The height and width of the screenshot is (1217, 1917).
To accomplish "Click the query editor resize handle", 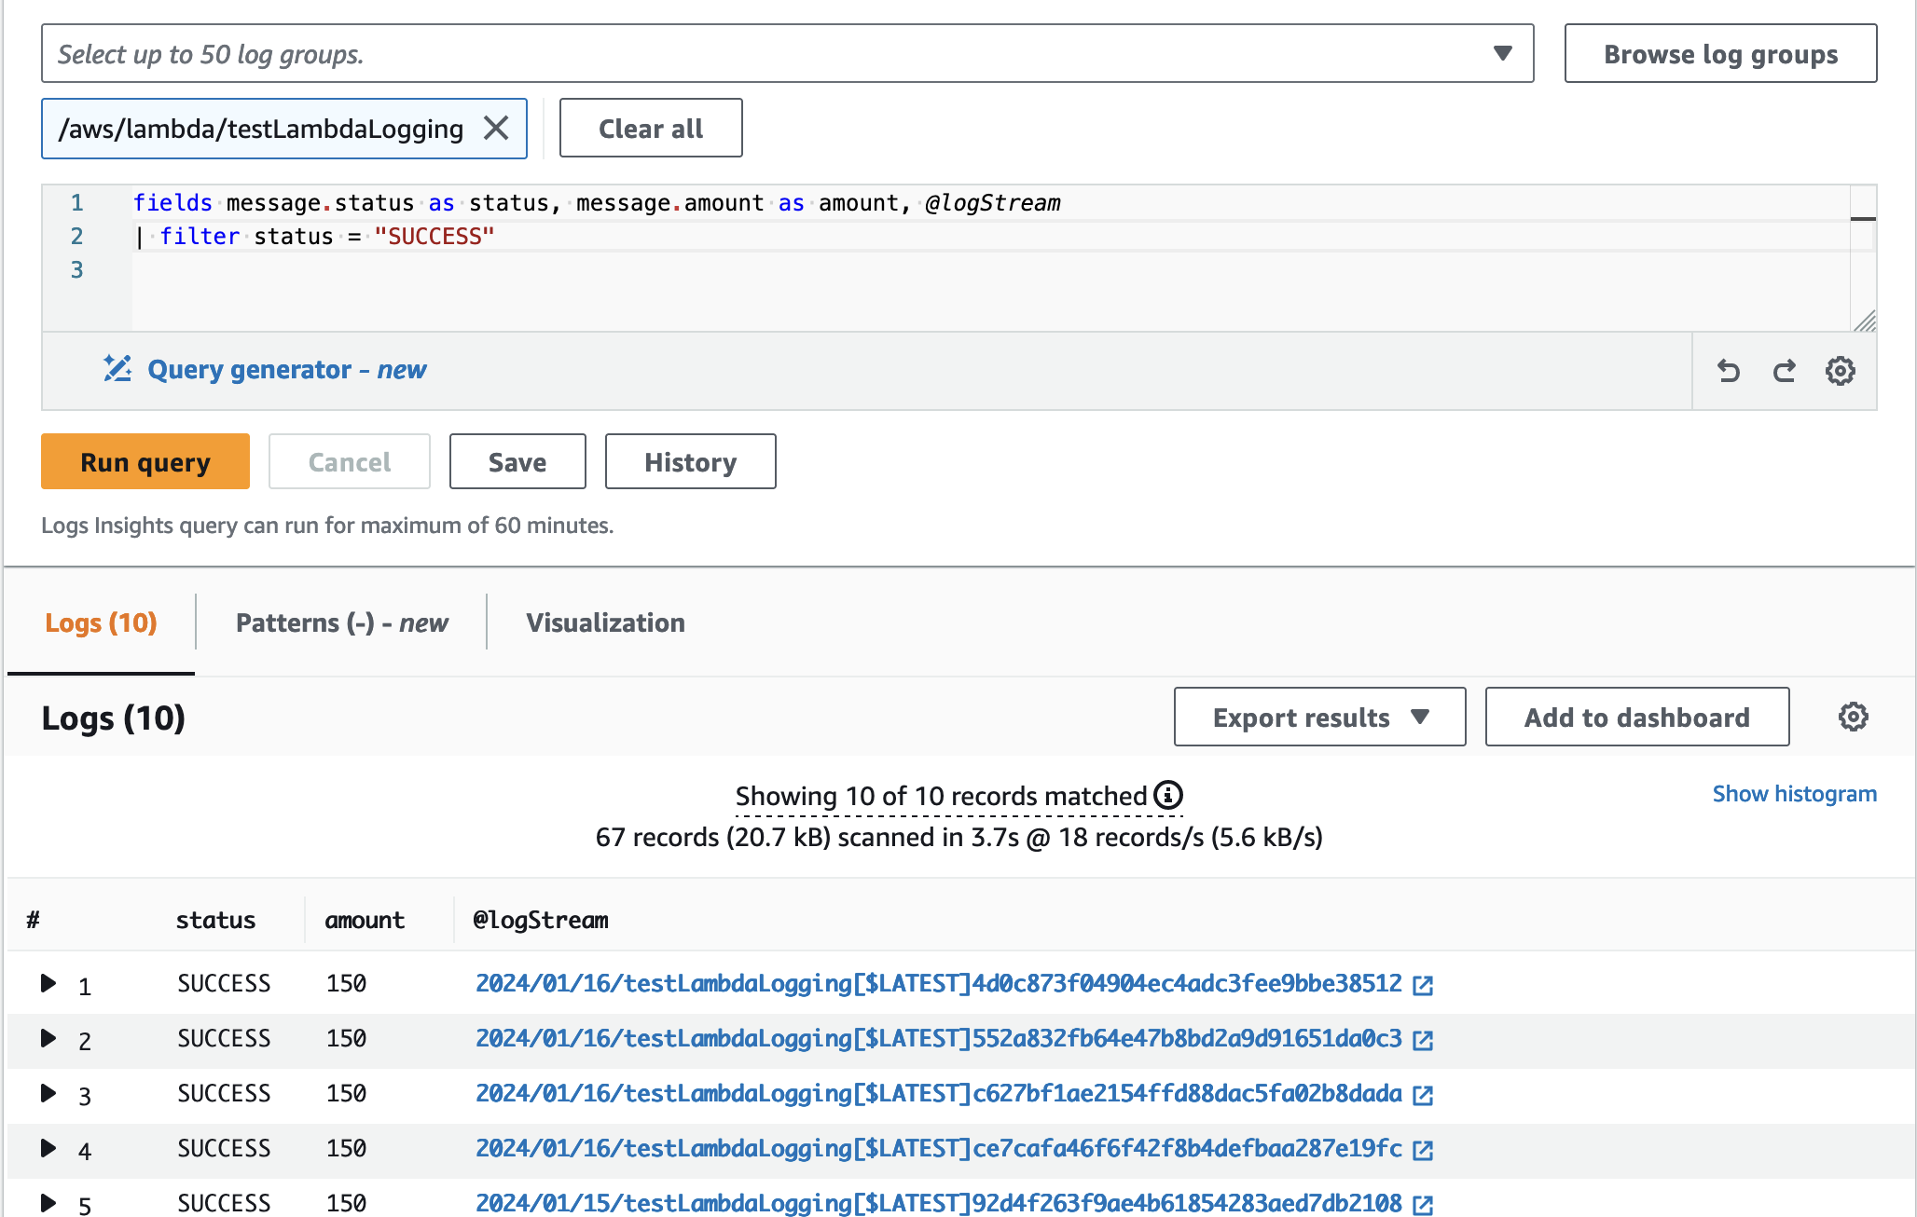I will [x=1865, y=321].
